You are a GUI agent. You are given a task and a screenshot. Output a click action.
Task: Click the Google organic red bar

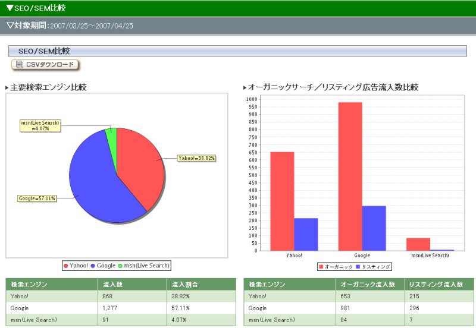(x=350, y=176)
